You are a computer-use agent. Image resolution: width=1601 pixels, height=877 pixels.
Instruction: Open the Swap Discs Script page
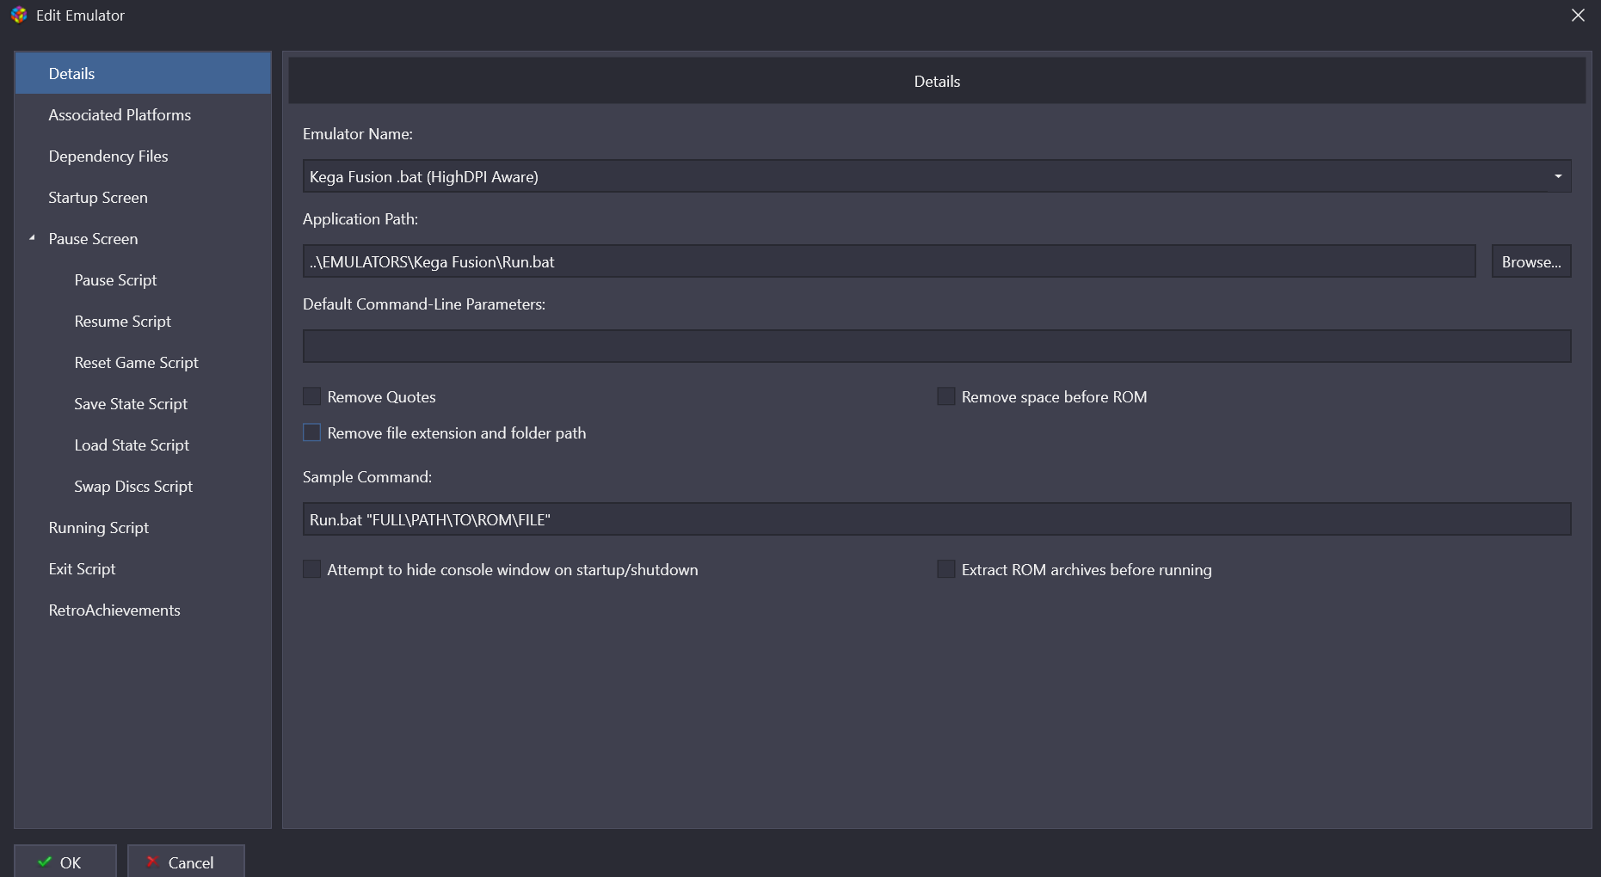(133, 487)
